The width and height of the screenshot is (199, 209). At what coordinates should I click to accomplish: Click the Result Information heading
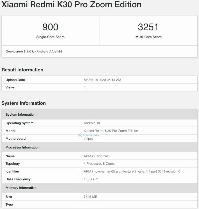(23, 70)
